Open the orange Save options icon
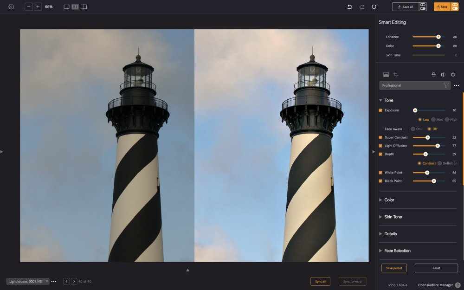This screenshot has width=464, height=290. (x=455, y=6)
